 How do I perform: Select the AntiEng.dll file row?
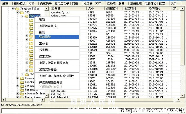(x=115, y=94)
